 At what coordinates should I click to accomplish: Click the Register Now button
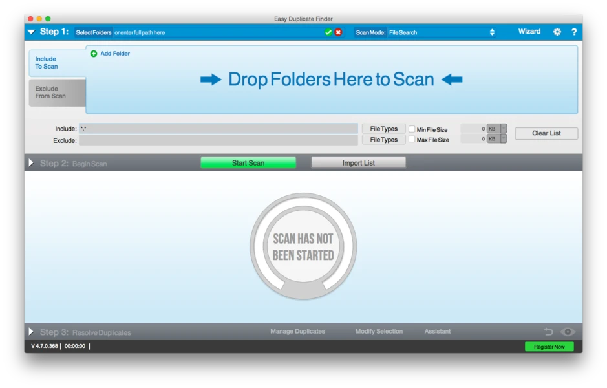549,347
